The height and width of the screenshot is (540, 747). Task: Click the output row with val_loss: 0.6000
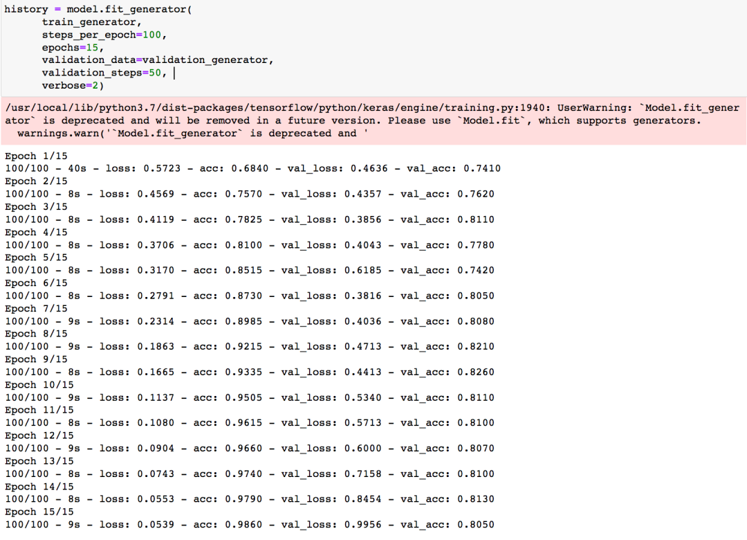click(250, 449)
